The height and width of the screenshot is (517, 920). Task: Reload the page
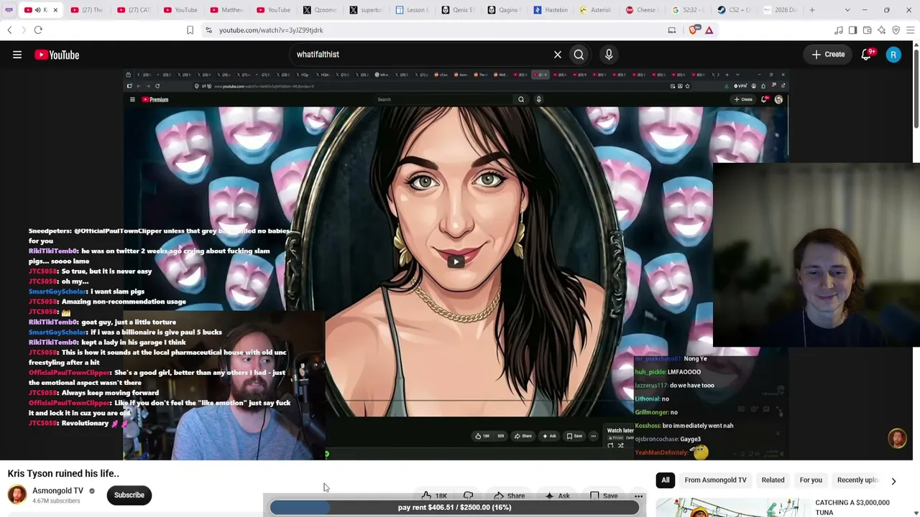38,30
